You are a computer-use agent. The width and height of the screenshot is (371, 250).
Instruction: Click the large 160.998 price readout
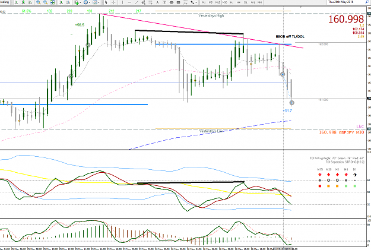(346, 19)
